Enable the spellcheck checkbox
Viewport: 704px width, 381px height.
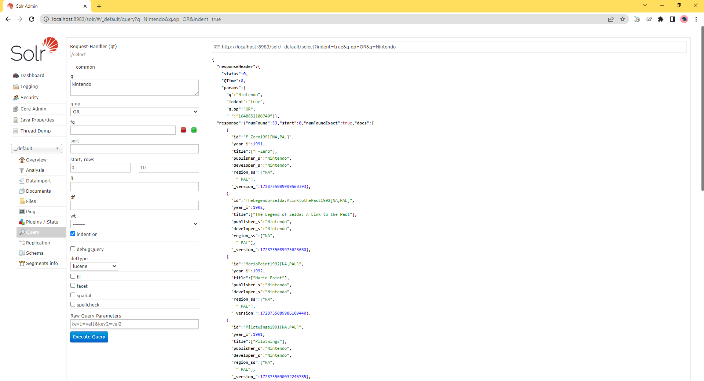tap(73, 304)
